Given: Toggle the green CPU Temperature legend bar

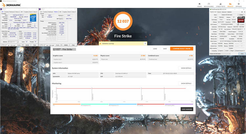Looking at the screenshot, I should pos(94,104).
